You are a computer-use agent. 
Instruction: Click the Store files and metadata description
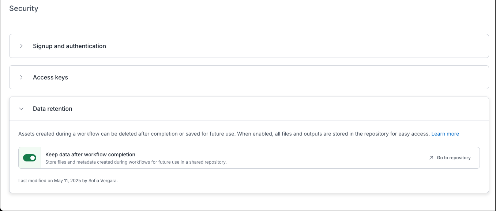coord(136,162)
